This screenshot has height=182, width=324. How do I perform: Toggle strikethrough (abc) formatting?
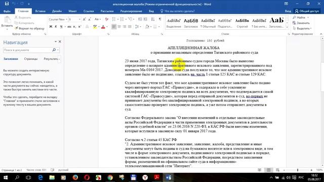(x=69, y=27)
